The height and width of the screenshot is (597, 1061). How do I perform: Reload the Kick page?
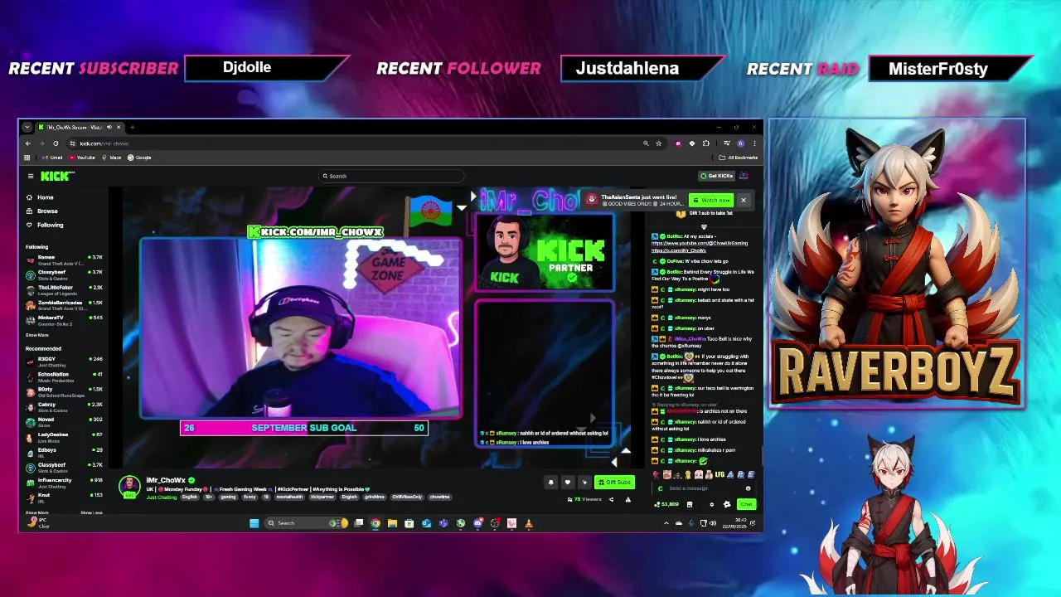(x=56, y=143)
